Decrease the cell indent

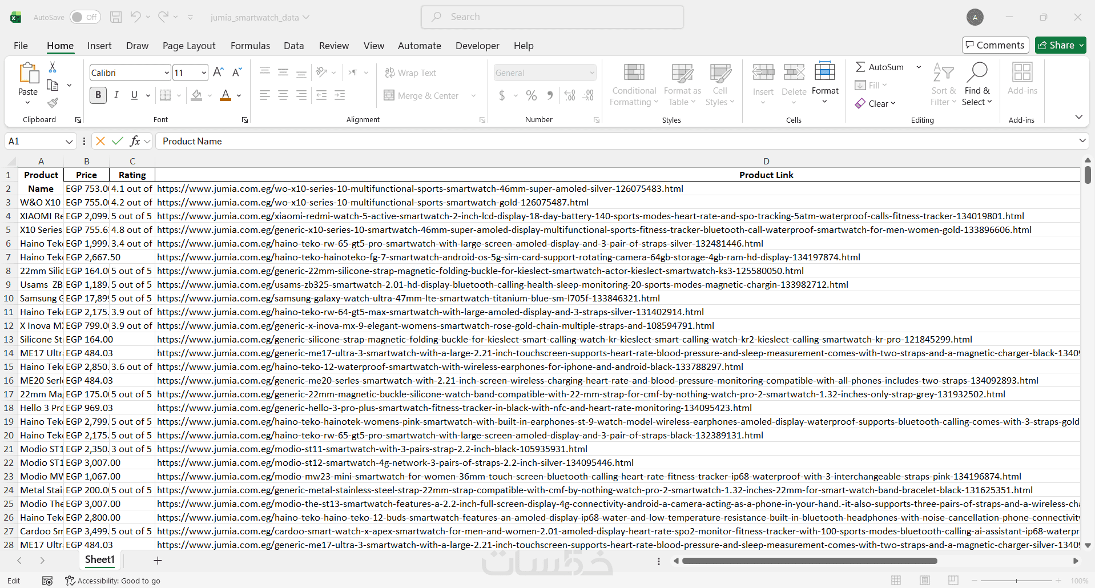click(x=321, y=95)
